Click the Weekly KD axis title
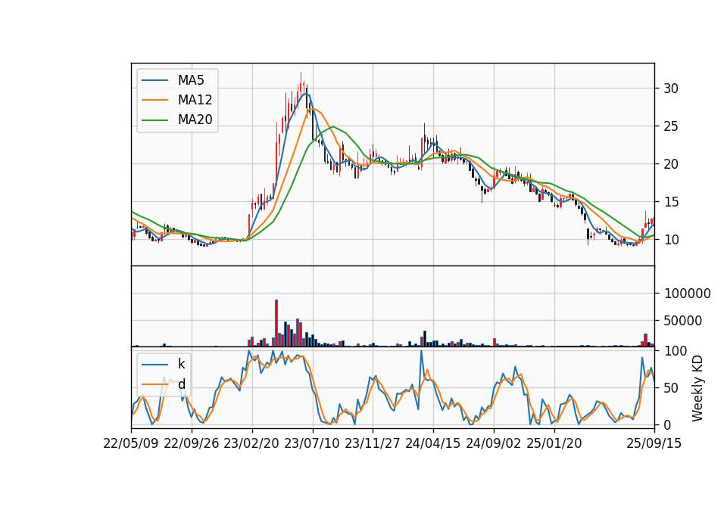Screen dimensions: 727x522 click(697, 388)
